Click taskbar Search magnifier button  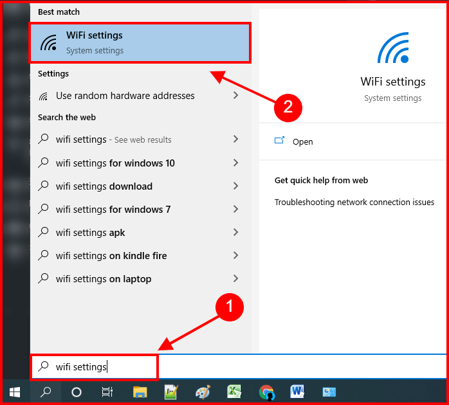46,392
